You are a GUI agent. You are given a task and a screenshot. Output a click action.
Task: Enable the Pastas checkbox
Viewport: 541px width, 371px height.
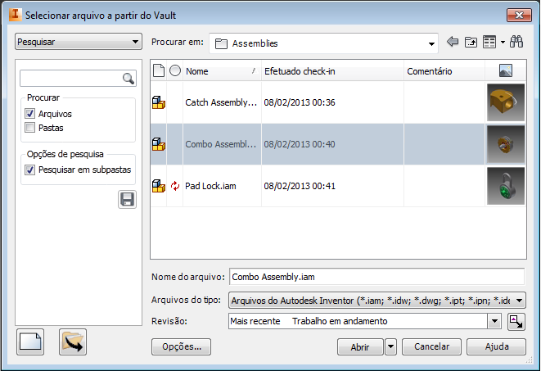[x=30, y=128]
